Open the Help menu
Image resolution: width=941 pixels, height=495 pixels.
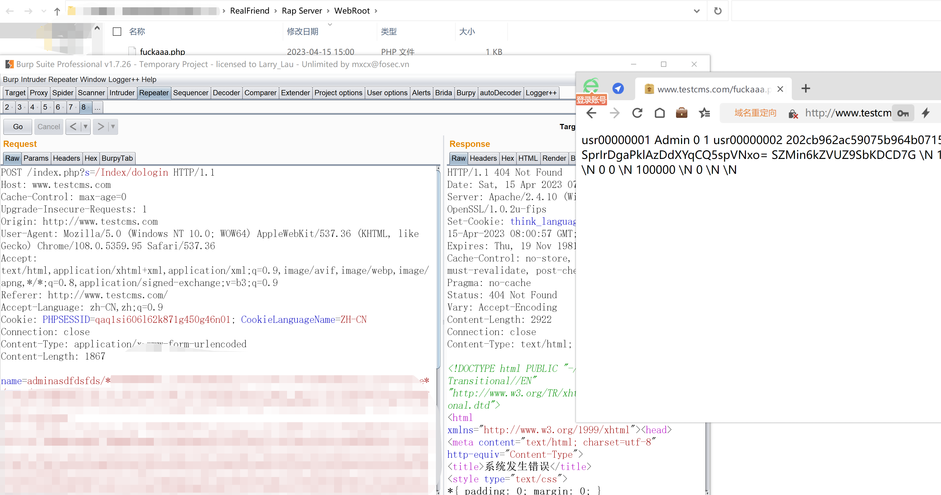coord(149,79)
